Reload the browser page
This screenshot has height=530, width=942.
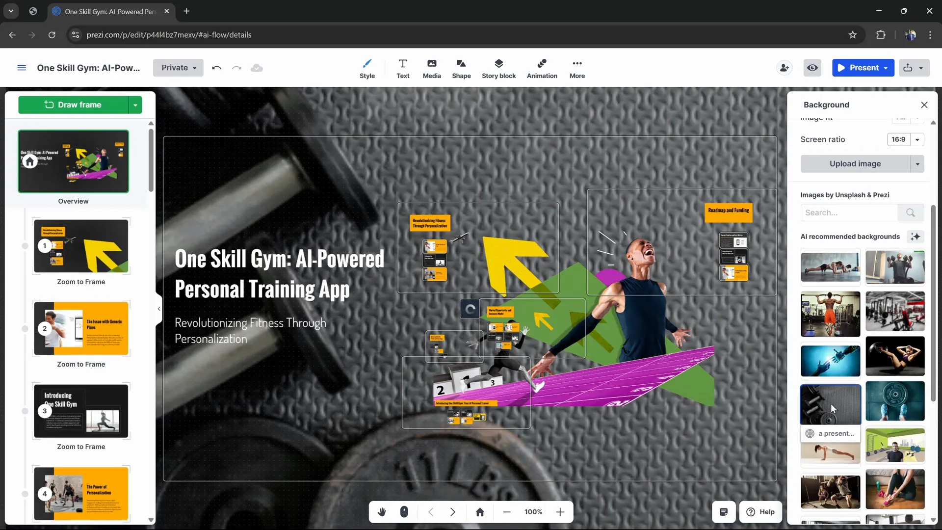click(x=52, y=35)
